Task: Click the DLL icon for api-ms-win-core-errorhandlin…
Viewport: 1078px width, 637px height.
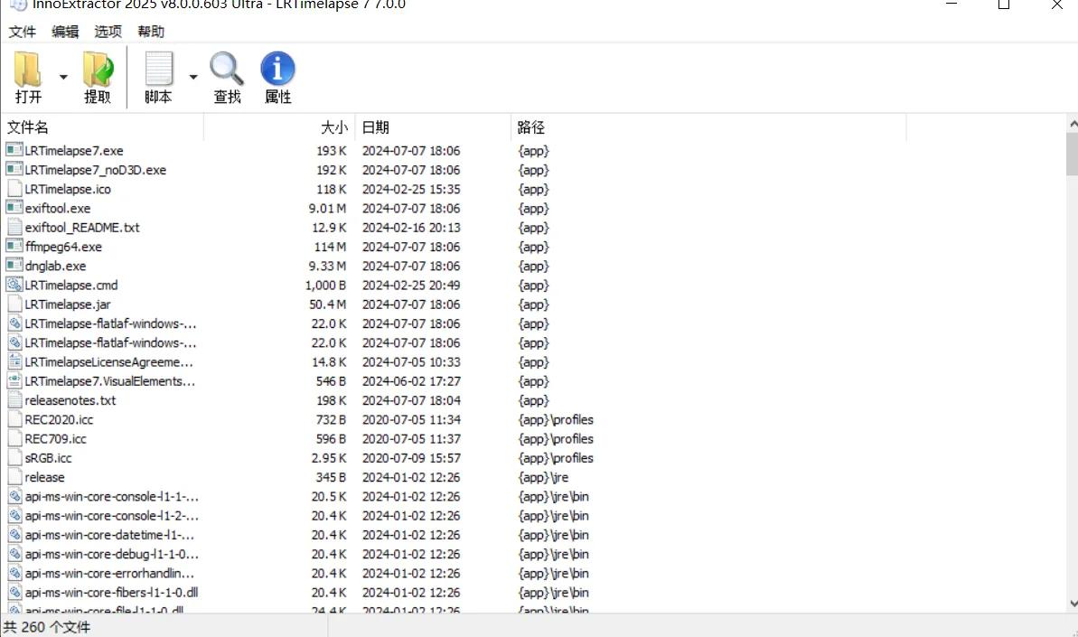Action: (14, 573)
